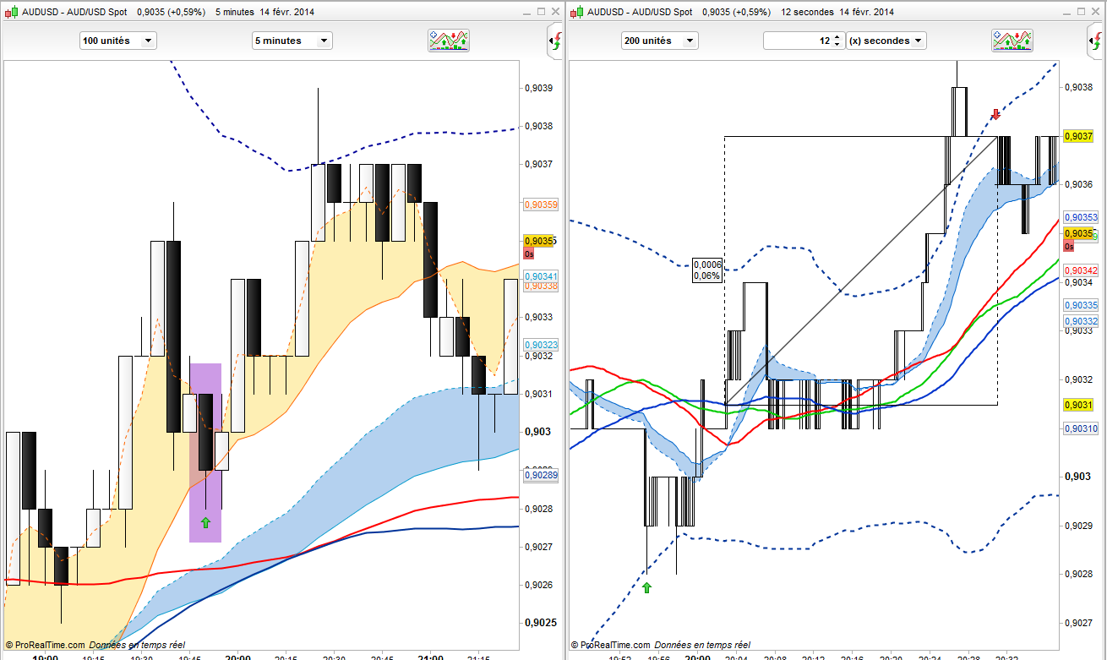
Task: Click the red 0,90342 price label
Action: 1081,270
